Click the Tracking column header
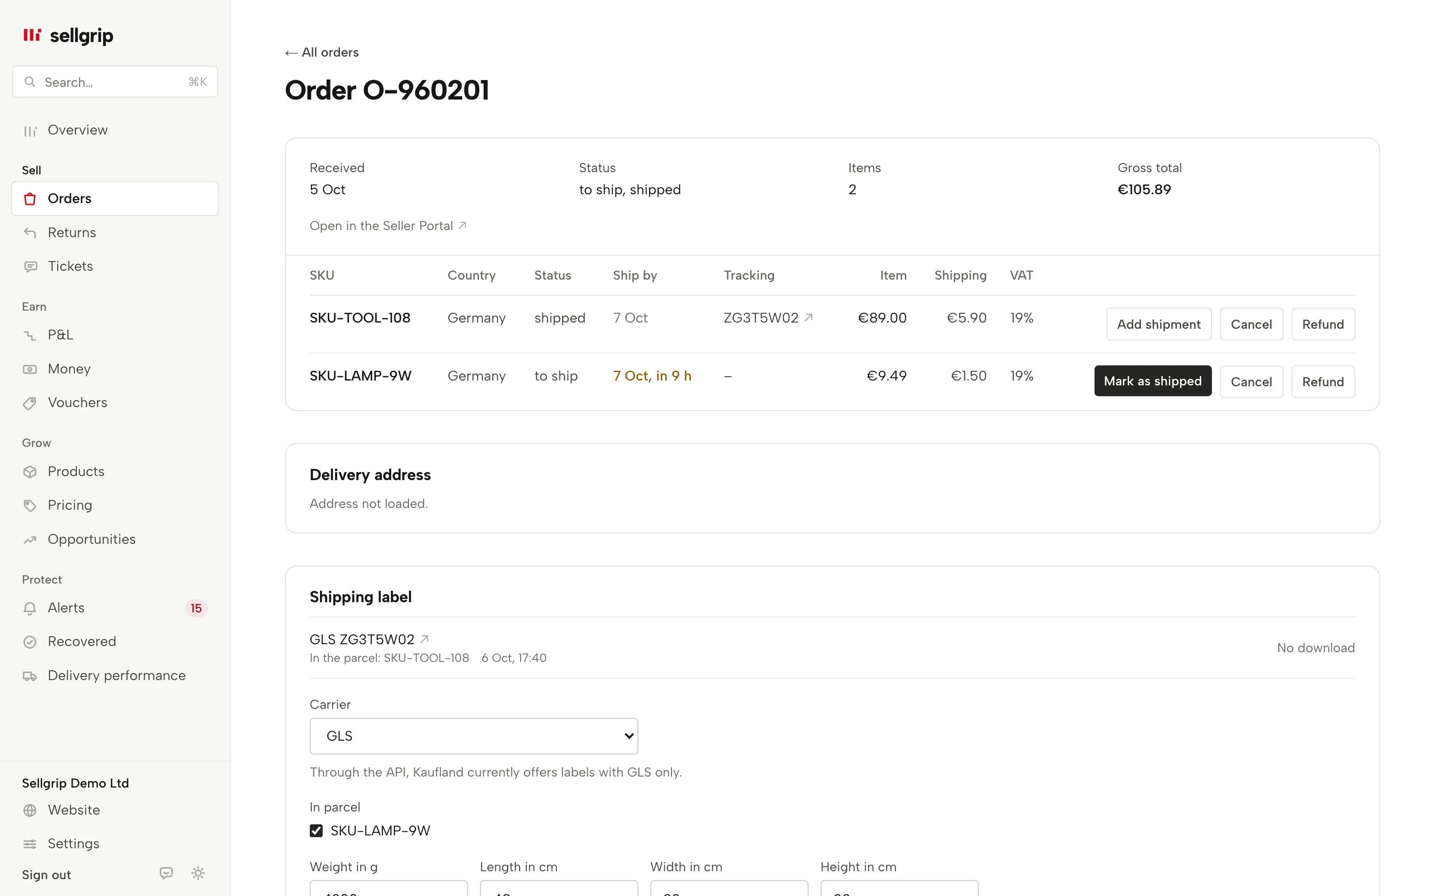This screenshot has height=896, width=1434. click(749, 275)
